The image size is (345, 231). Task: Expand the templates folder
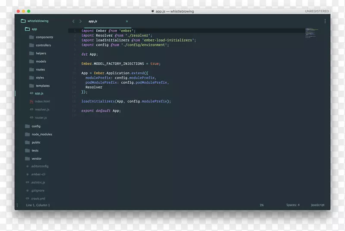tap(39, 85)
